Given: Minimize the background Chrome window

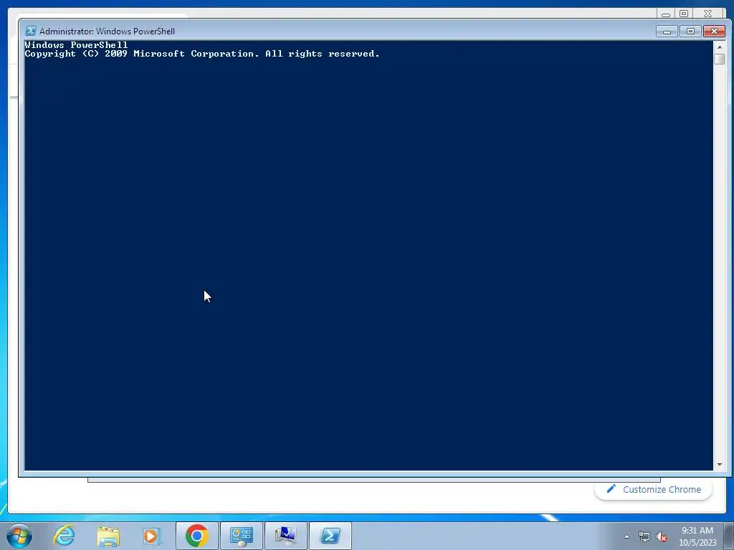Looking at the screenshot, I should [666, 14].
